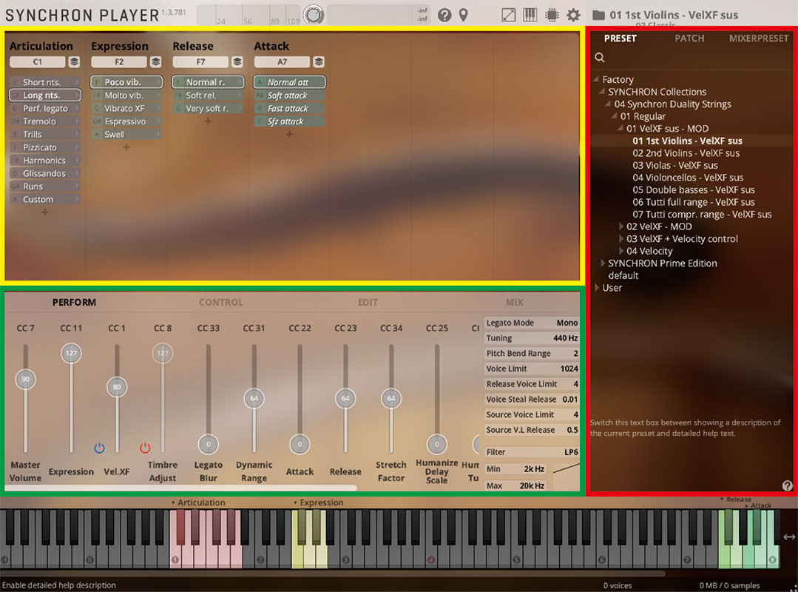Expand 04 Velocity folder
The height and width of the screenshot is (592, 798).
pyautogui.click(x=621, y=251)
